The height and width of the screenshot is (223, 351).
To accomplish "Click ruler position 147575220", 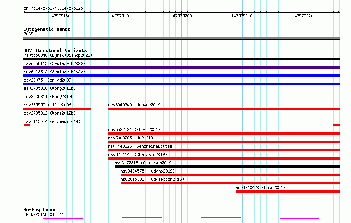I will pyautogui.click(x=302, y=16).
